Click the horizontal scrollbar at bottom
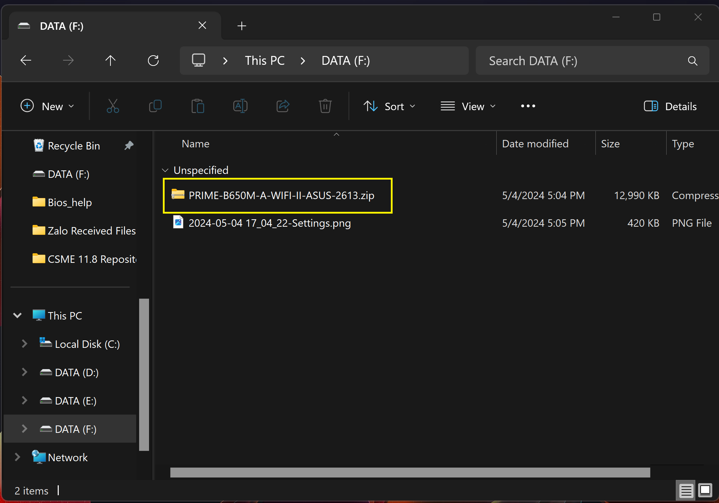This screenshot has height=503, width=719. click(410, 472)
